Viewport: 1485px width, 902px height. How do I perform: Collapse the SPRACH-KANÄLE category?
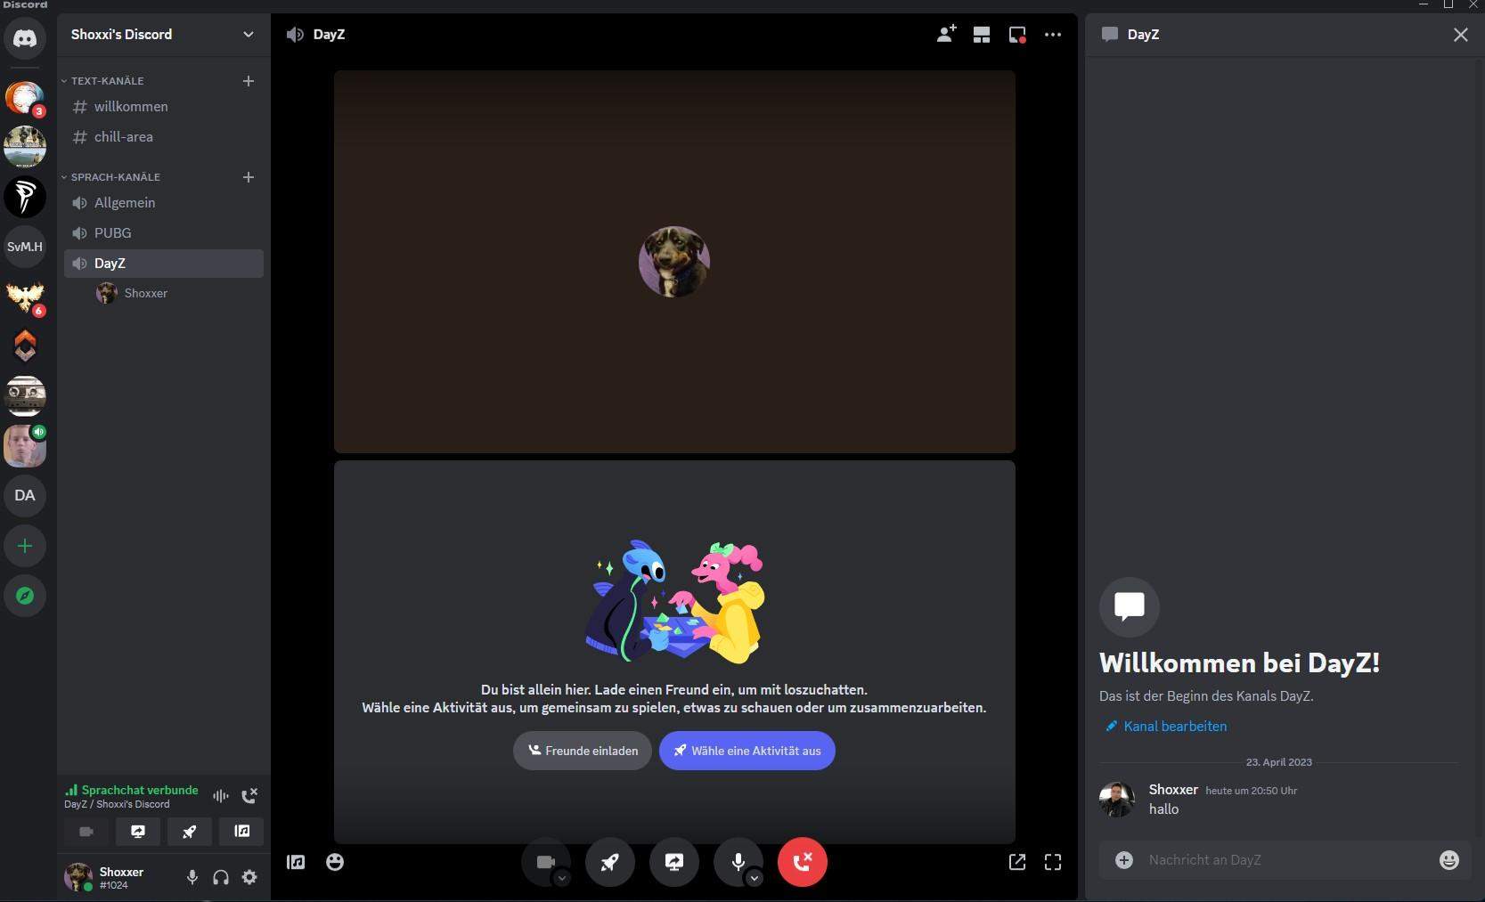pos(110,177)
